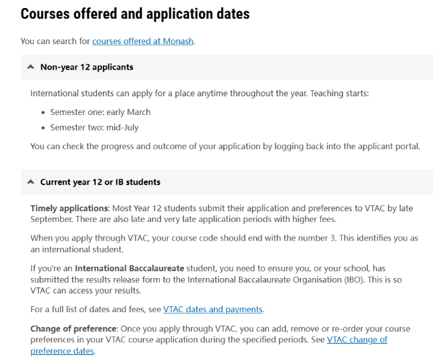This screenshot has height=359, width=440.
Task: Click the bold Change of preference label
Action: [74, 329]
